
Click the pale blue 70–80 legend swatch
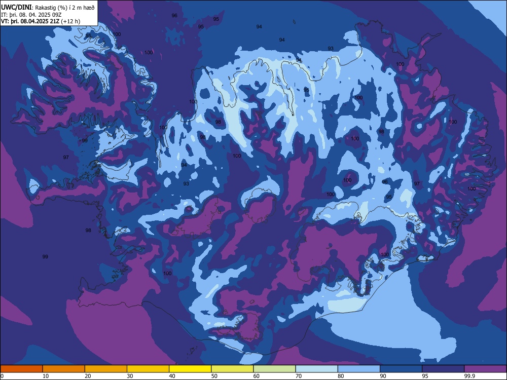click(316, 369)
